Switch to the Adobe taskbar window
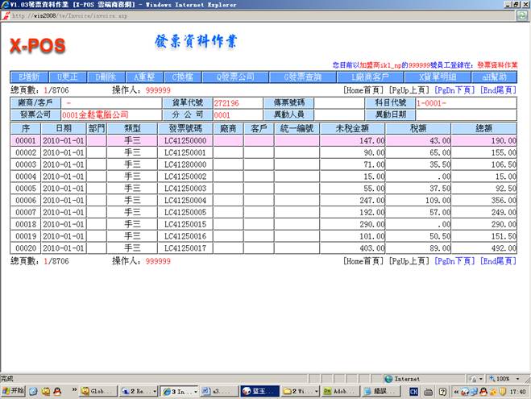The image size is (531, 399). pyautogui.click(x=338, y=391)
